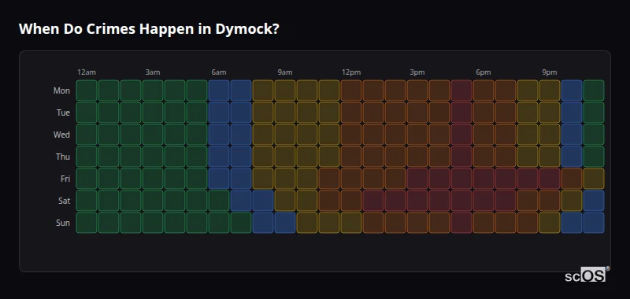Click the Thu row label
The width and height of the screenshot is (630, 299).
tap(63, 157)
